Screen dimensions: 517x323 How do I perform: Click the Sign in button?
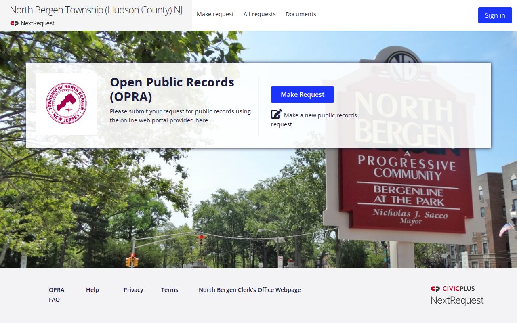click(x=495, y=15)
